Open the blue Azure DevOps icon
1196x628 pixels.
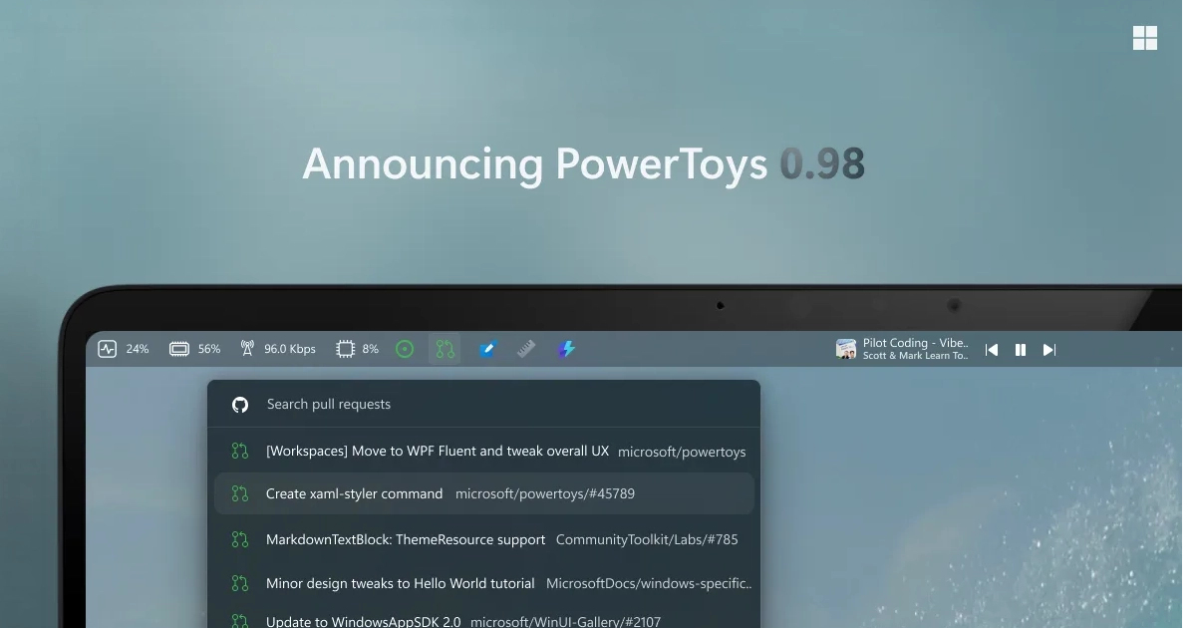[x=486, y=349]
